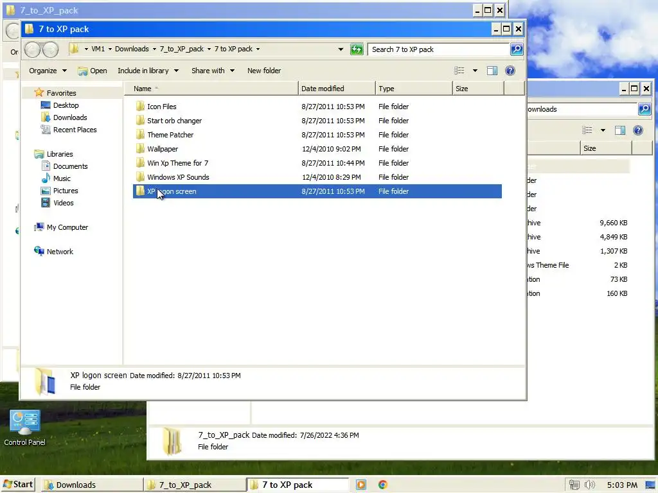Click VM1 segment in address path
The image size is (658, 493).
pyautogui.click(x=98, y=49)
